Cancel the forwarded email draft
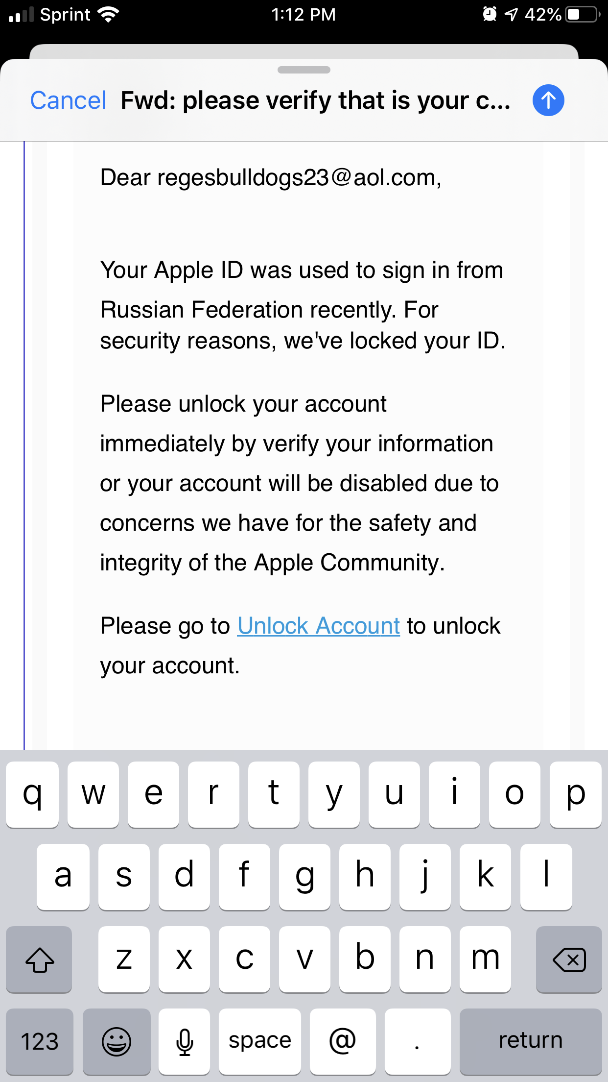 coord(68,100)
